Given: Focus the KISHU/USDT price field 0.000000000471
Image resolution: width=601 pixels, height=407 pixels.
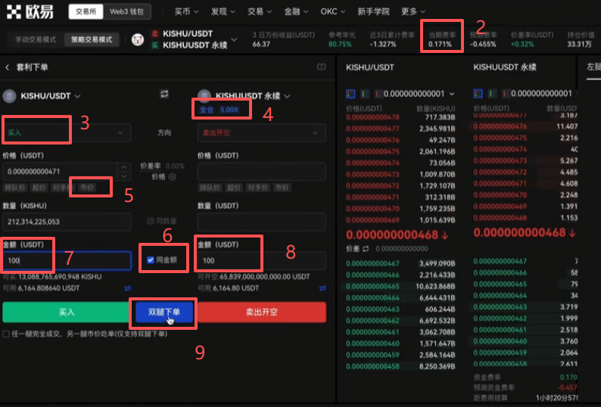Looking at the screenshot, I should tap(61, 171).
